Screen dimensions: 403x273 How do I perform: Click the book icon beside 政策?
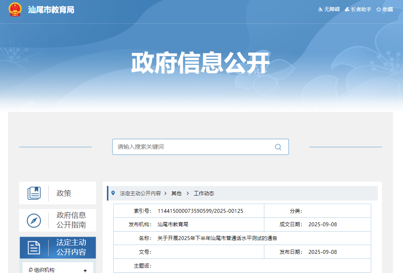34,193
